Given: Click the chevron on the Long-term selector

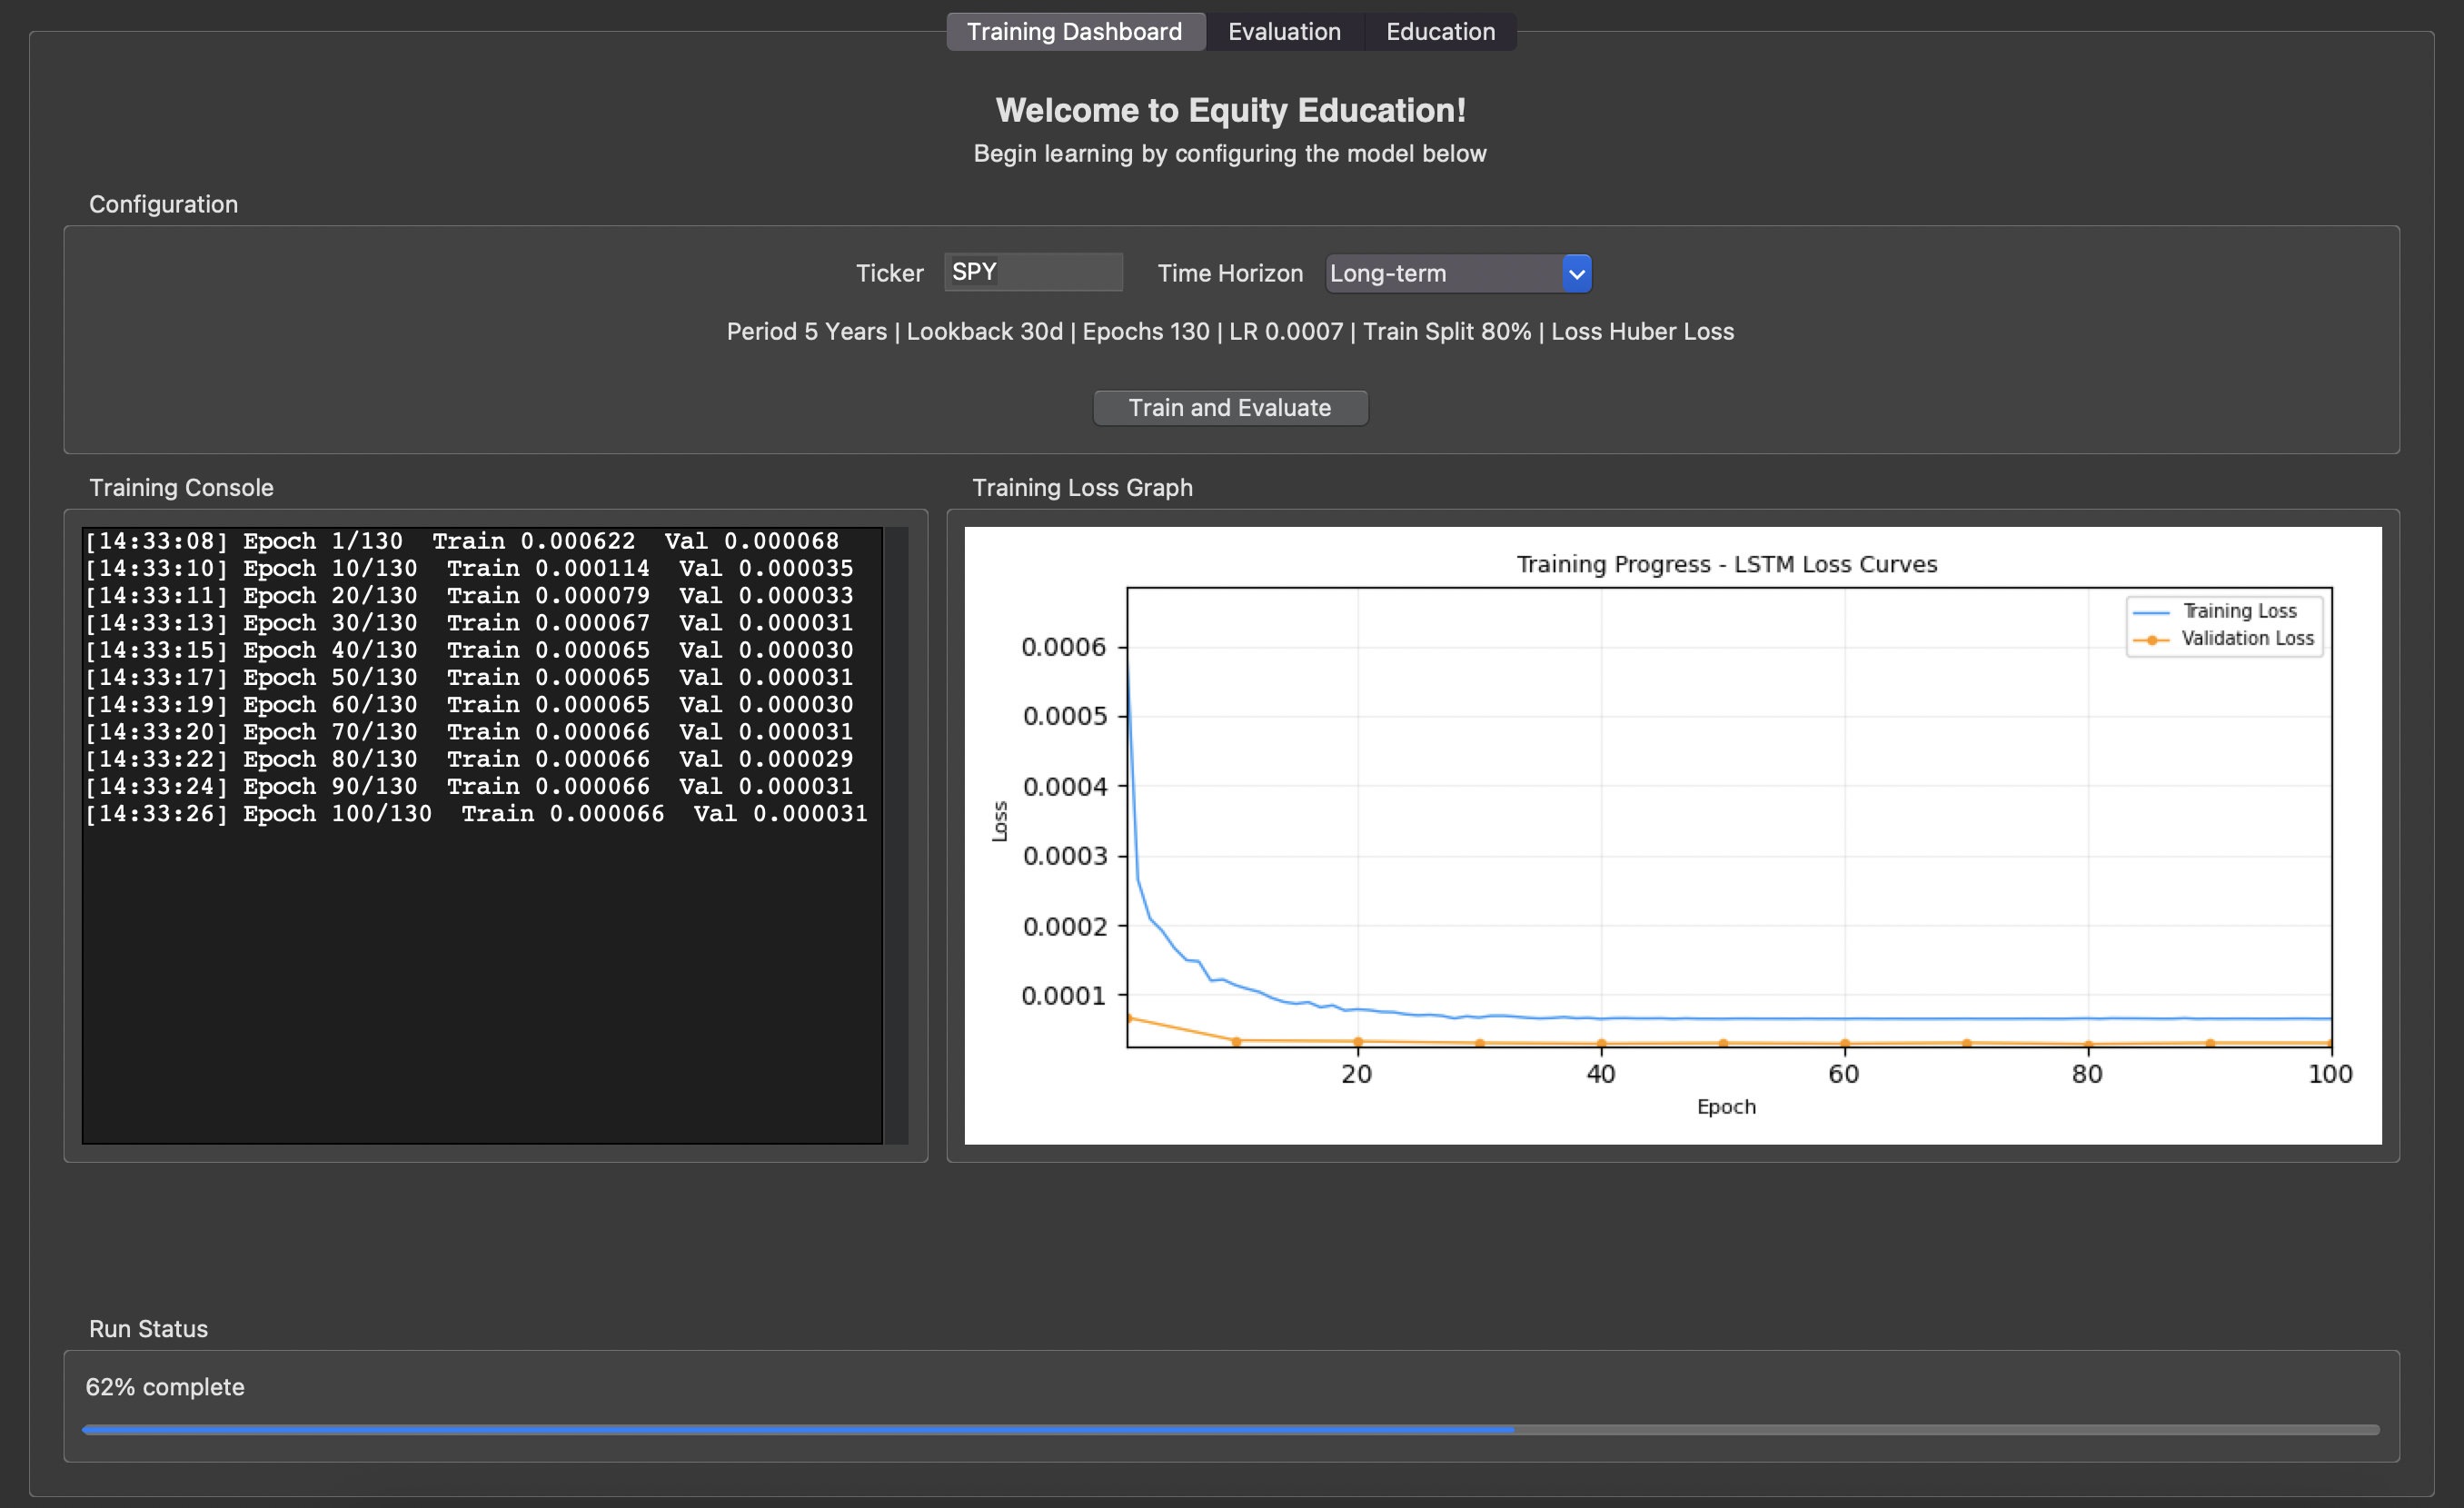Looking at the screenshot, I should tap(1576, 273).
